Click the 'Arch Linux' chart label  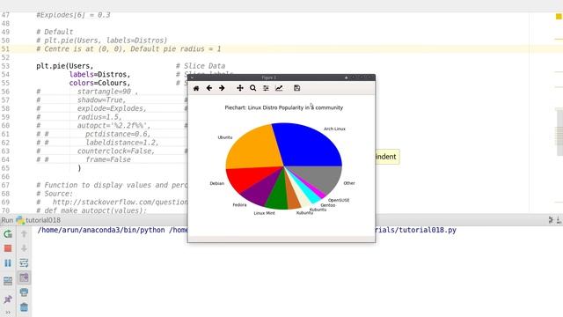point(334,129)
